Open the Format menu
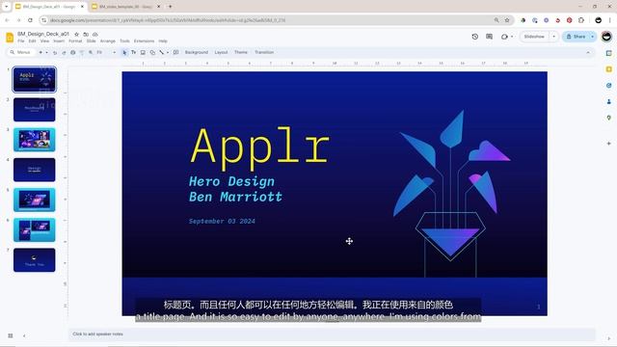Viewport: 617px width, 347px height. (75, 40)
